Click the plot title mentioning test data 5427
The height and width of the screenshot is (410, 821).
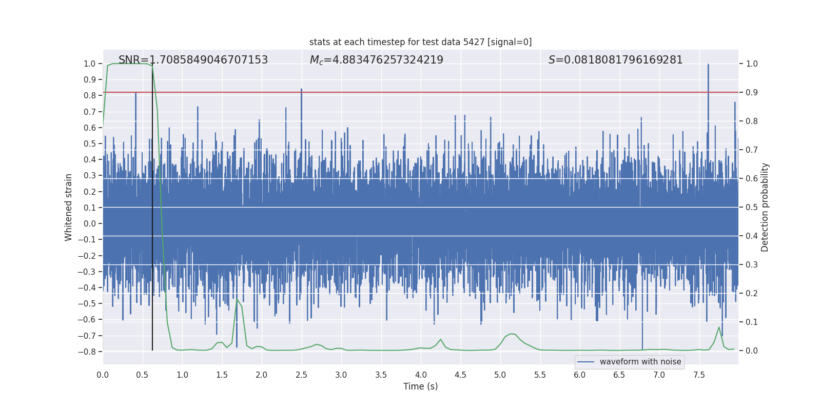point(420,42)
